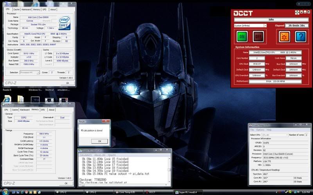Switch to first CPU-Z taskbar button
Viewport: 313px width, 195px height.
pos(69,192)
